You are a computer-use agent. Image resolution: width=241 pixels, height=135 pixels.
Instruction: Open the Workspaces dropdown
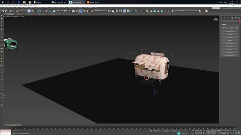pos(234,8)
